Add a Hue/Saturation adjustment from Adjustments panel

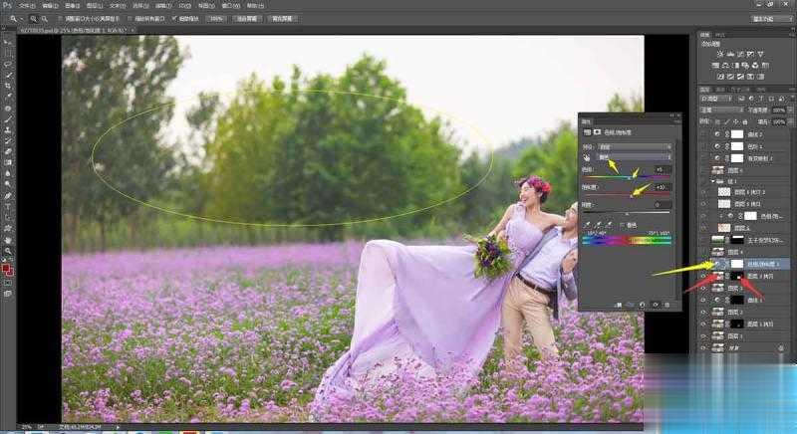tap(715, 66)
